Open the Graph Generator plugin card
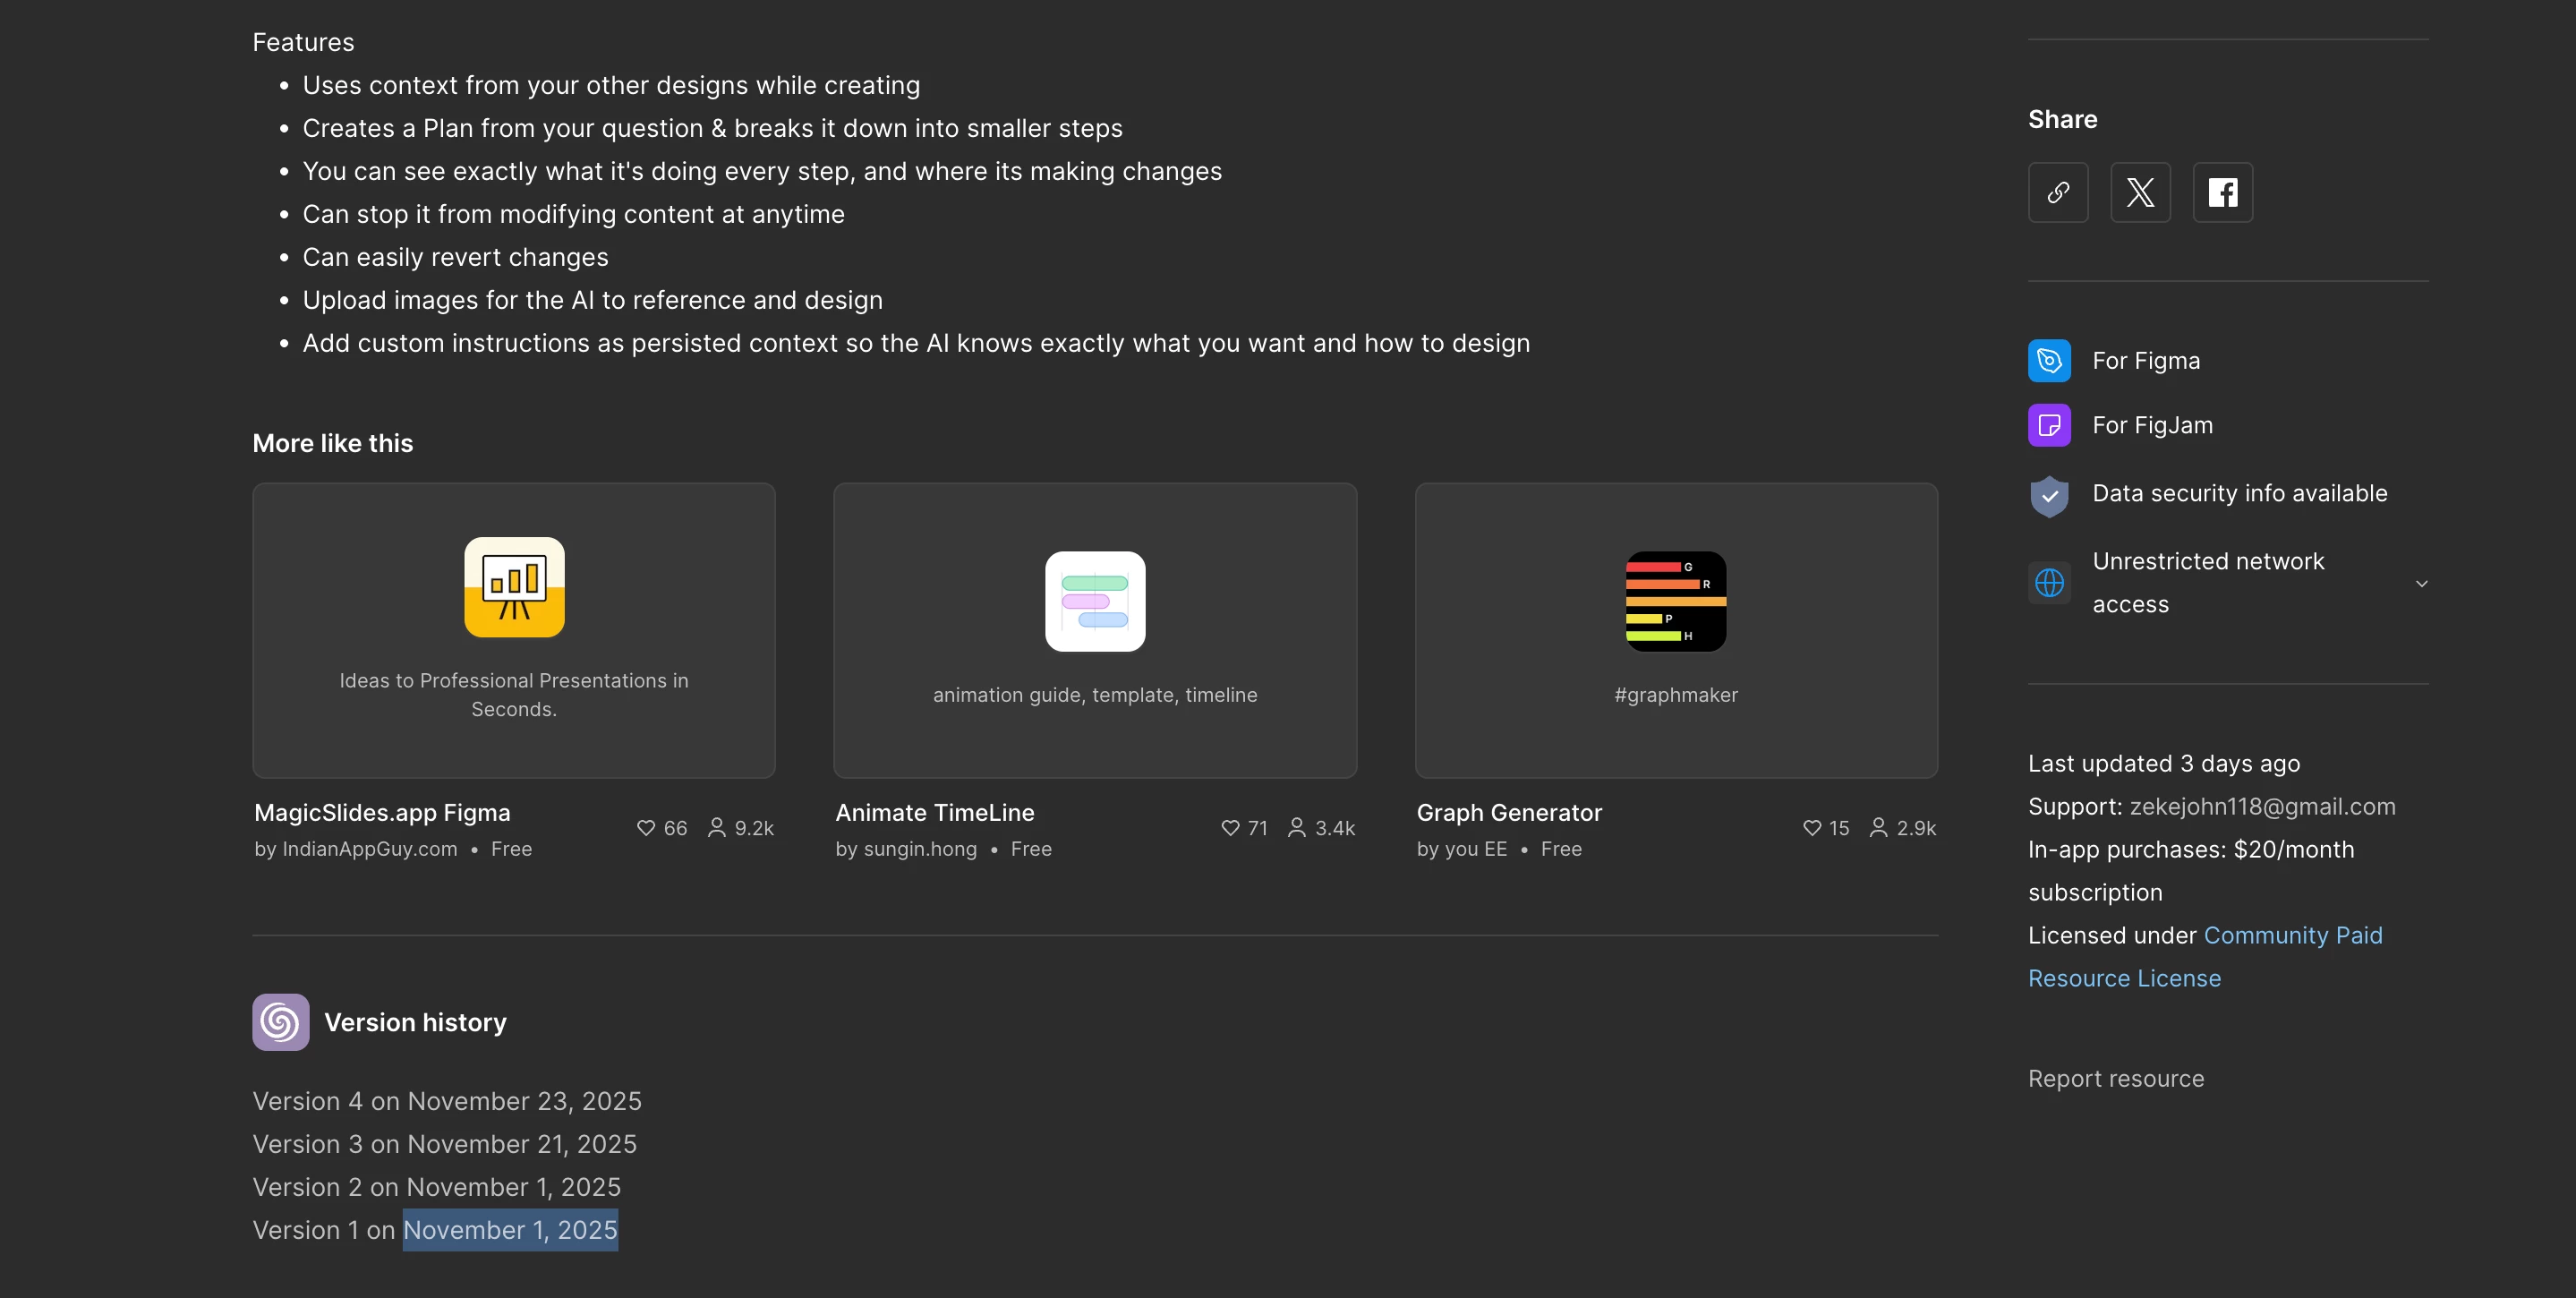This screenshot has height=1298, width=2576. point(1676,630)
